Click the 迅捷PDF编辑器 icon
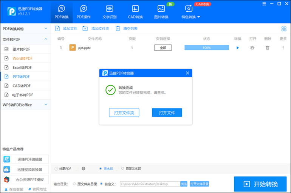291x193 pixels. (x=7, y=159)
